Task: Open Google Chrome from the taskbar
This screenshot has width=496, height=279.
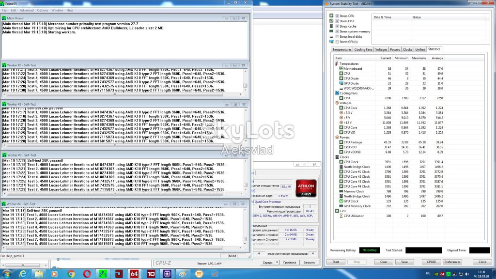Action: click(71, 274)
